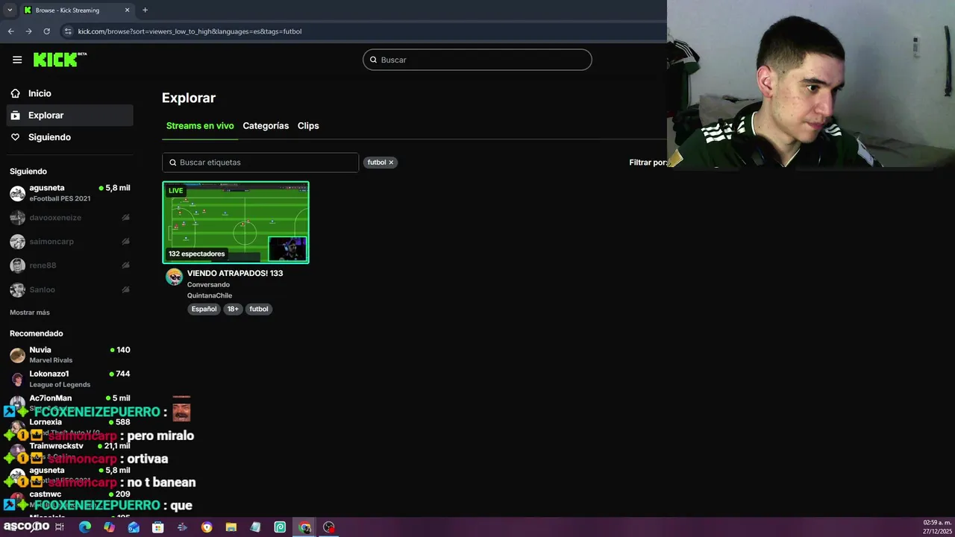Open File Explorer from taskbar
Screen dimensions: 955x537
(x=231, y=527)
